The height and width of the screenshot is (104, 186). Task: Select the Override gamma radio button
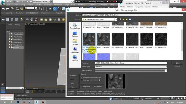coord(82,80)
